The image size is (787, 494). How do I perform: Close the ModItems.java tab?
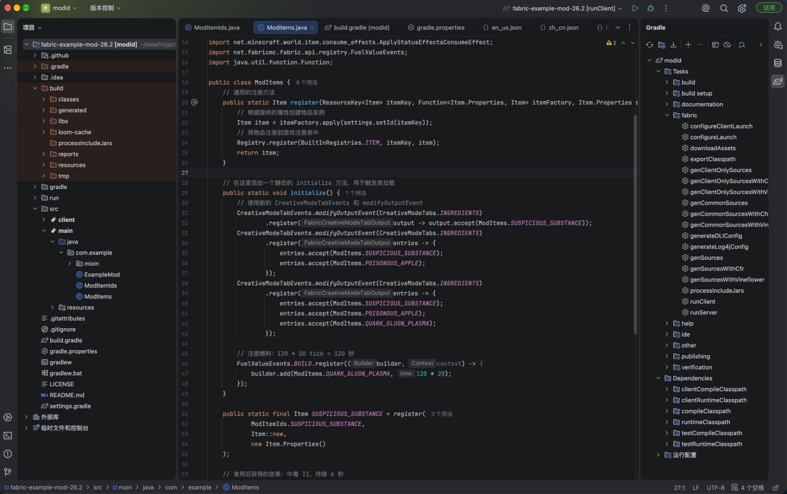312,28
